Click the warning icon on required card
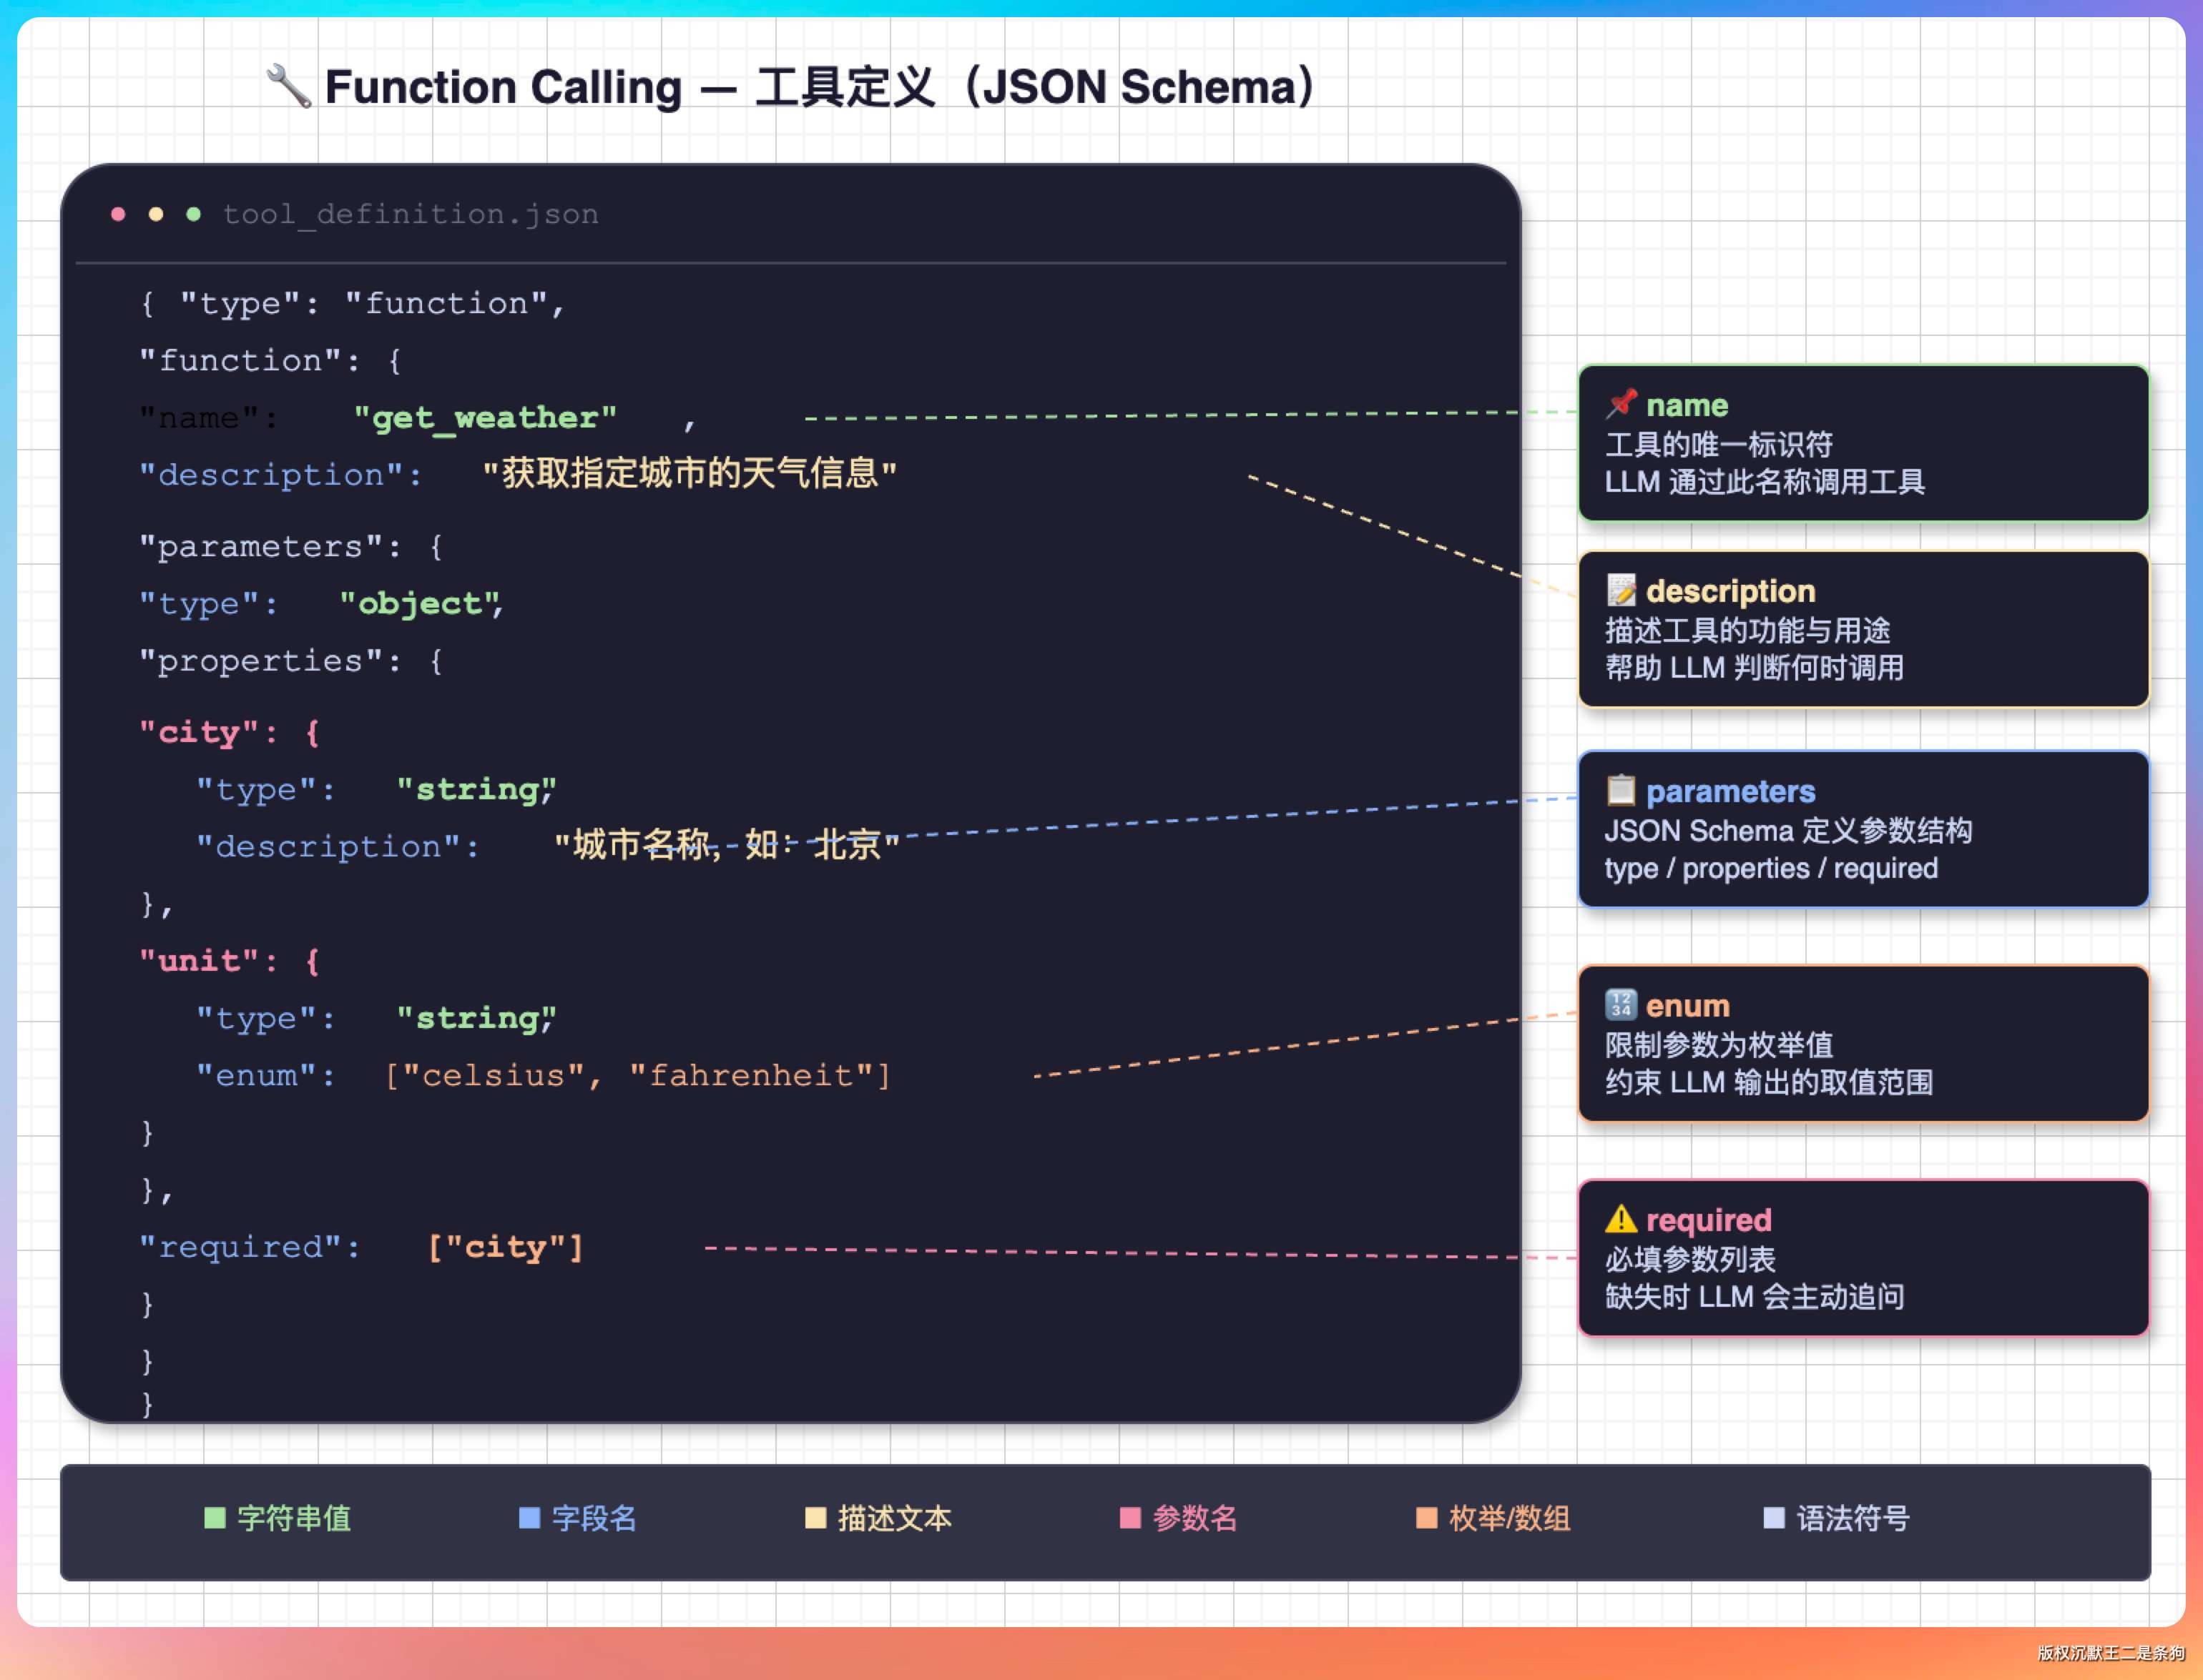This screenshot has height=1680, width=2203. (1621, 1219)
